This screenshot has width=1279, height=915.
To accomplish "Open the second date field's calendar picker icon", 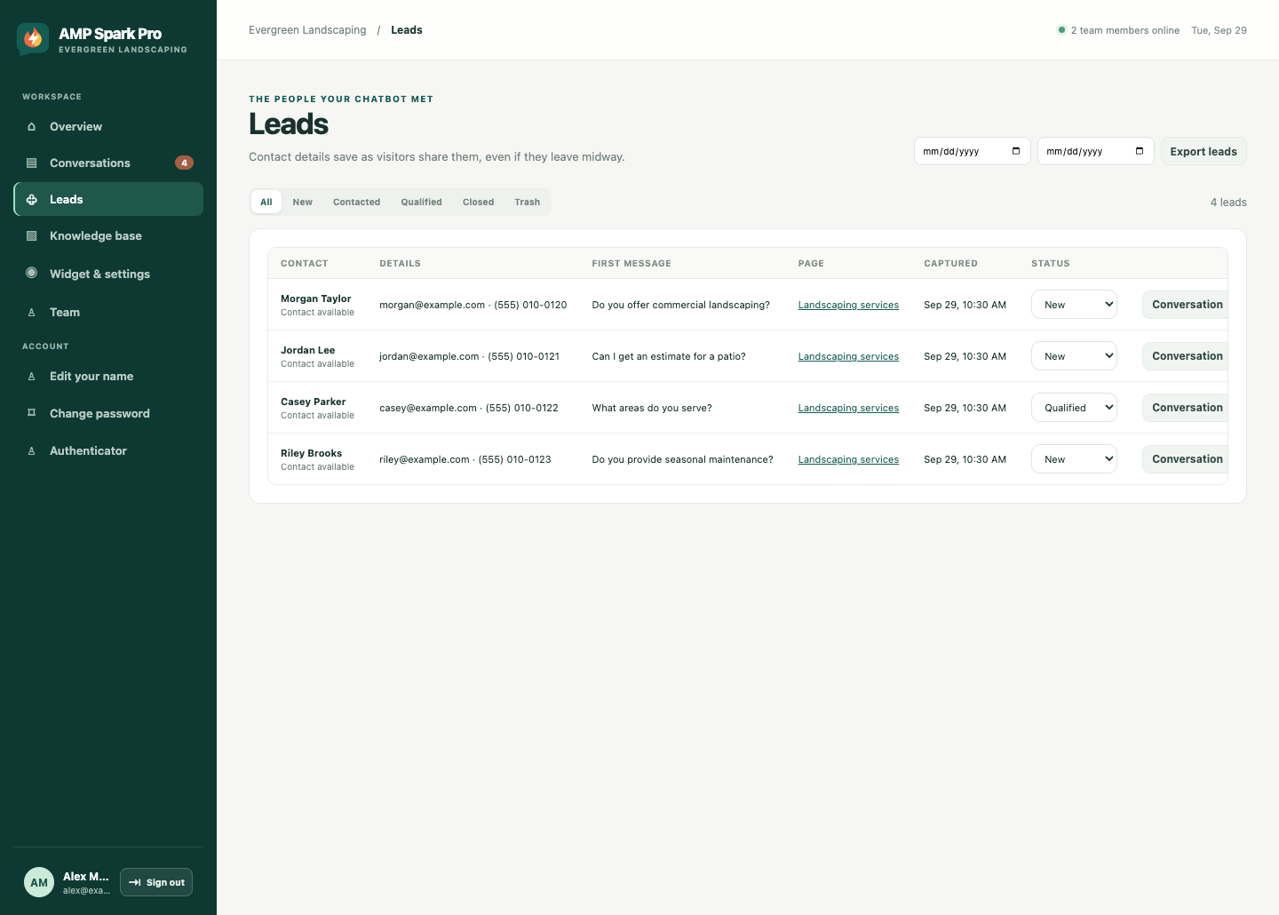I will [x=1140, y=151].
